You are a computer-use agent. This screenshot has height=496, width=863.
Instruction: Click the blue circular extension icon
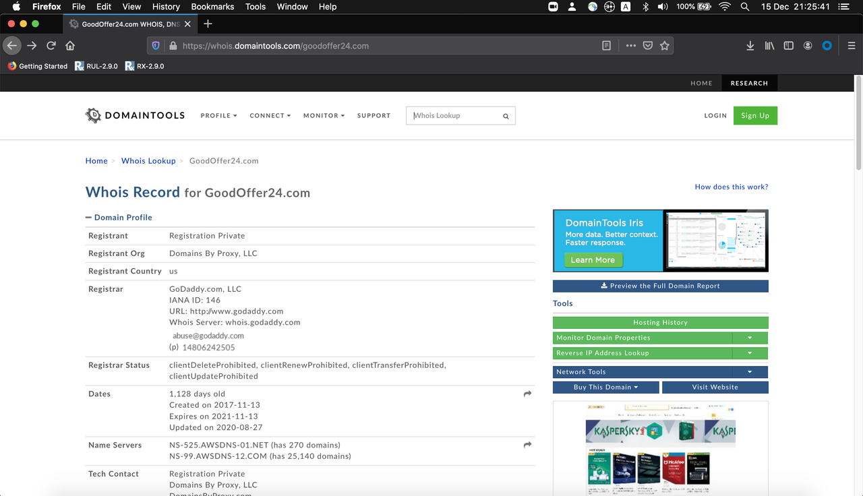(x=827, y=46)
